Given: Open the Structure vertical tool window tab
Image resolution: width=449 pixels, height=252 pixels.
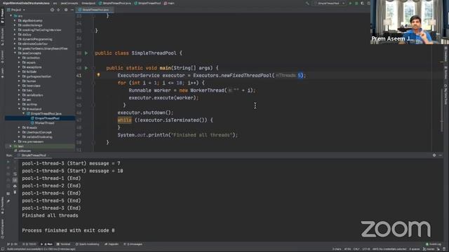Looking at the screenshot, I should pos(2,36).
